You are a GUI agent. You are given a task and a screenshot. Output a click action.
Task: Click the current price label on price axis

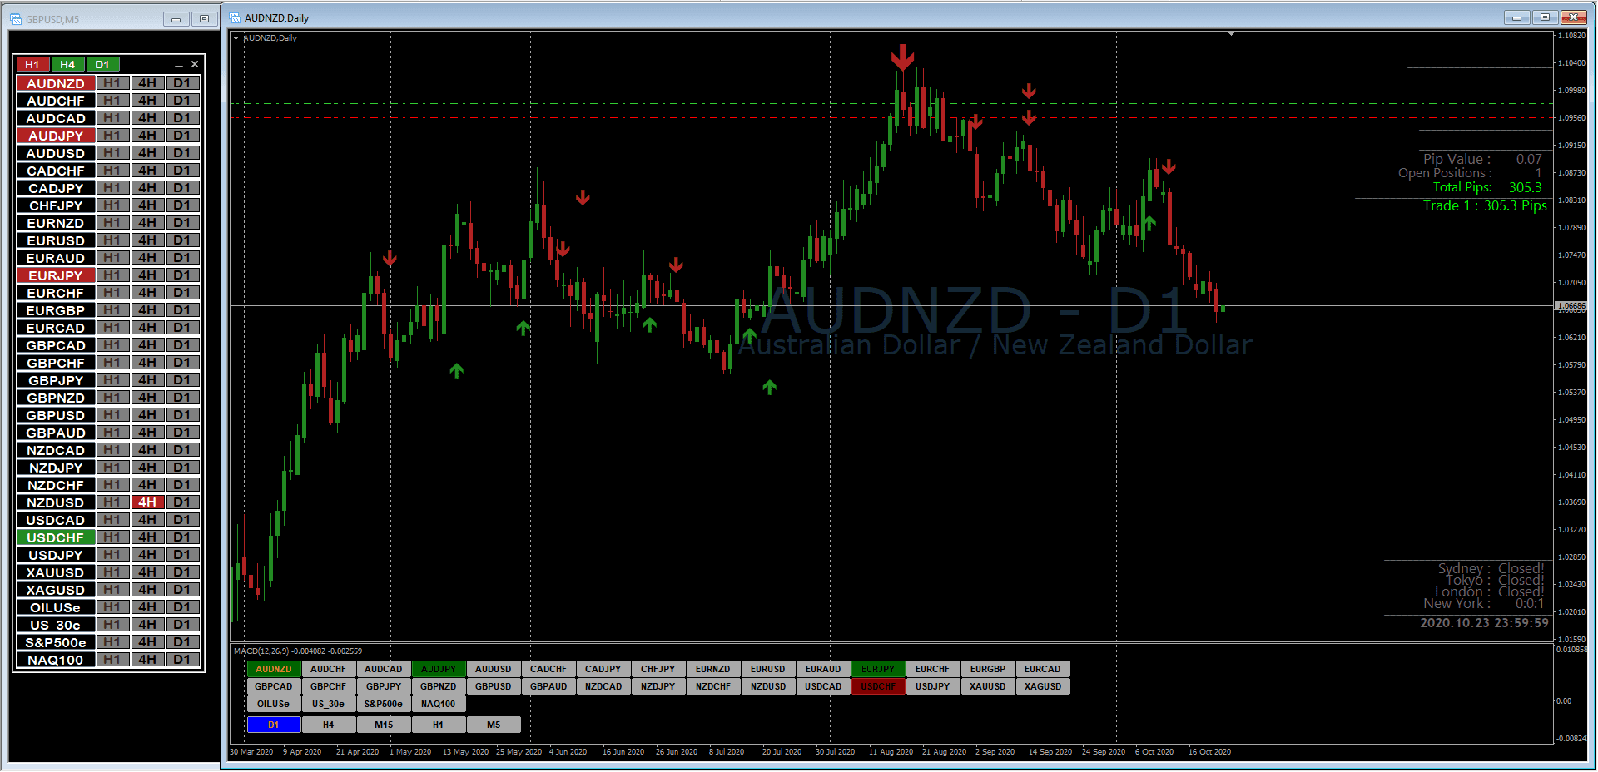click(x=1571, y=306)
